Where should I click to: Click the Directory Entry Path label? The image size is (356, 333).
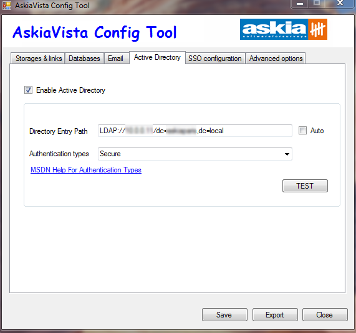pos(59,131)
